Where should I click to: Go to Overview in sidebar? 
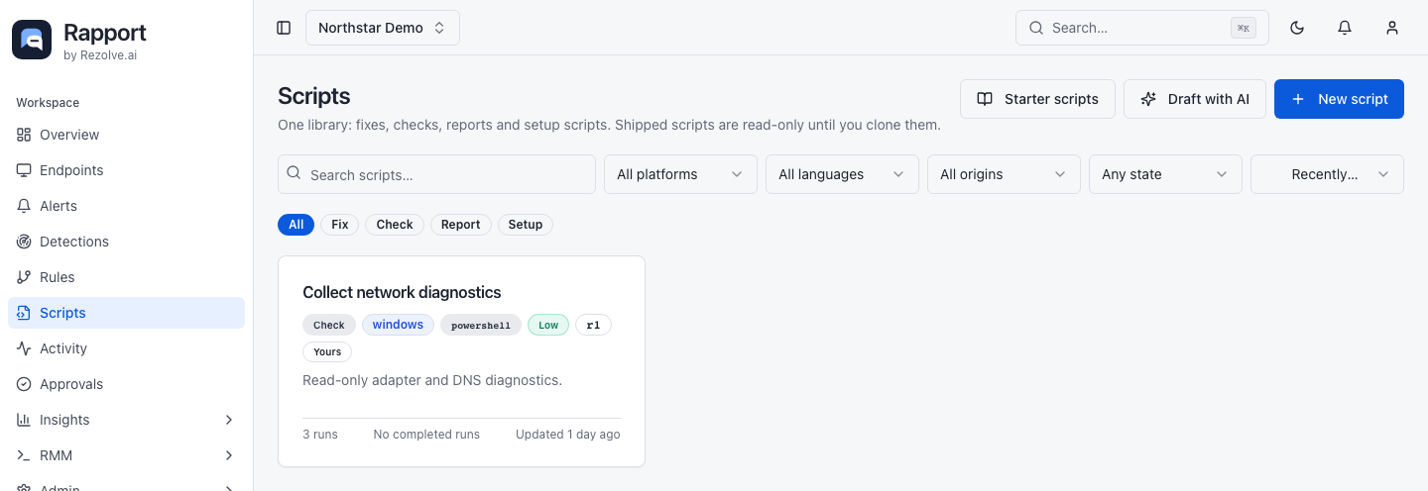pyautogui.click(x=126, y=135)
